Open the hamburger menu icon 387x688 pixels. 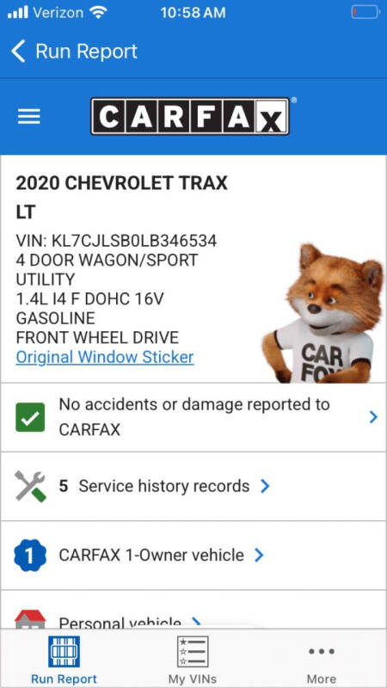tap(29, 116)
